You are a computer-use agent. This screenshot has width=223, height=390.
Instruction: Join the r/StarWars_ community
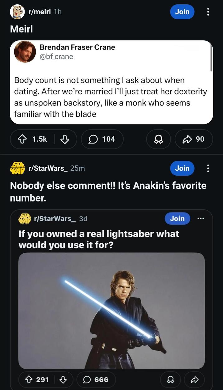coord(182,168)
